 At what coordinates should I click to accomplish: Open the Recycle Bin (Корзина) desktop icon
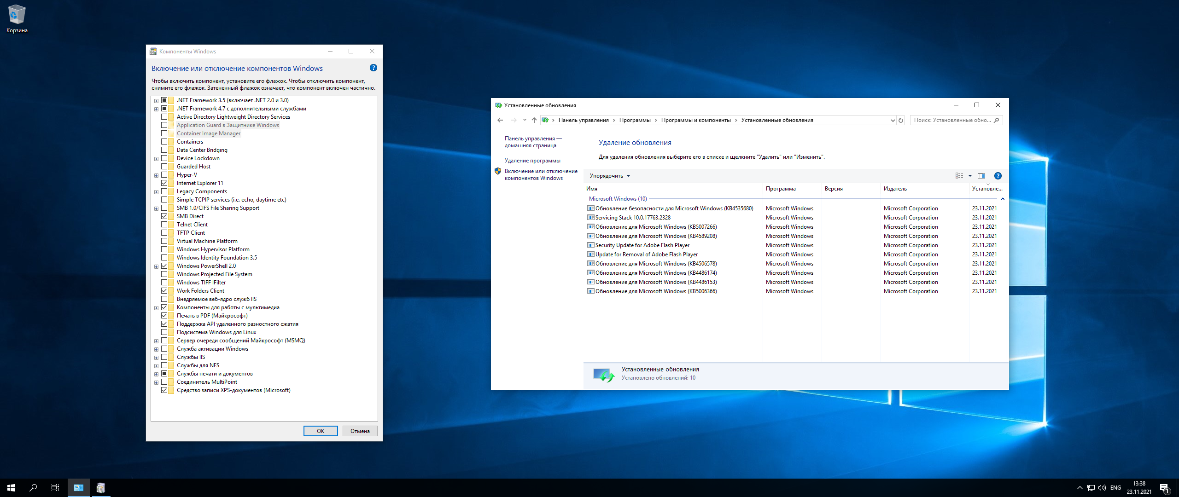point(17,18)
